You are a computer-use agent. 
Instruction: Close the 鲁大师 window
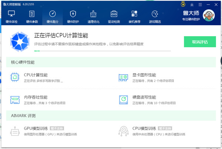216,4
